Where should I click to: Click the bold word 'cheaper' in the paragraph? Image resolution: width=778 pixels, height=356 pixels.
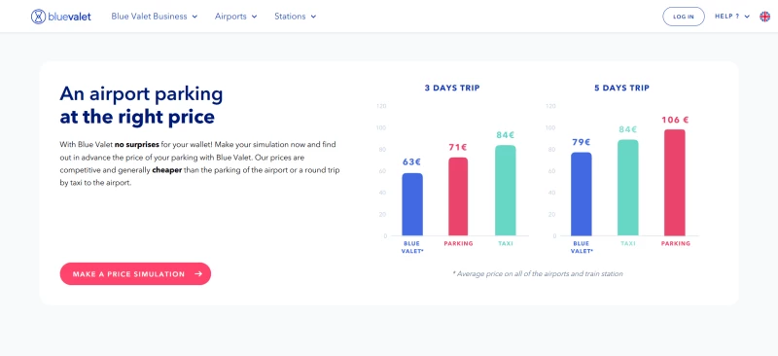coord(166,170)
